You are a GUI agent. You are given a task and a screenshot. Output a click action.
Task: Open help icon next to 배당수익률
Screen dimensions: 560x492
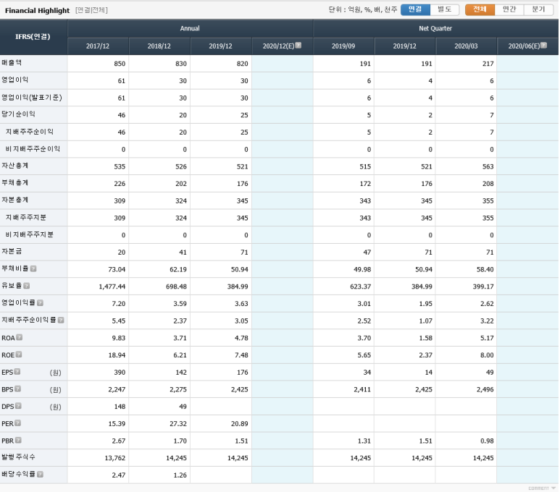click(40, 474)
